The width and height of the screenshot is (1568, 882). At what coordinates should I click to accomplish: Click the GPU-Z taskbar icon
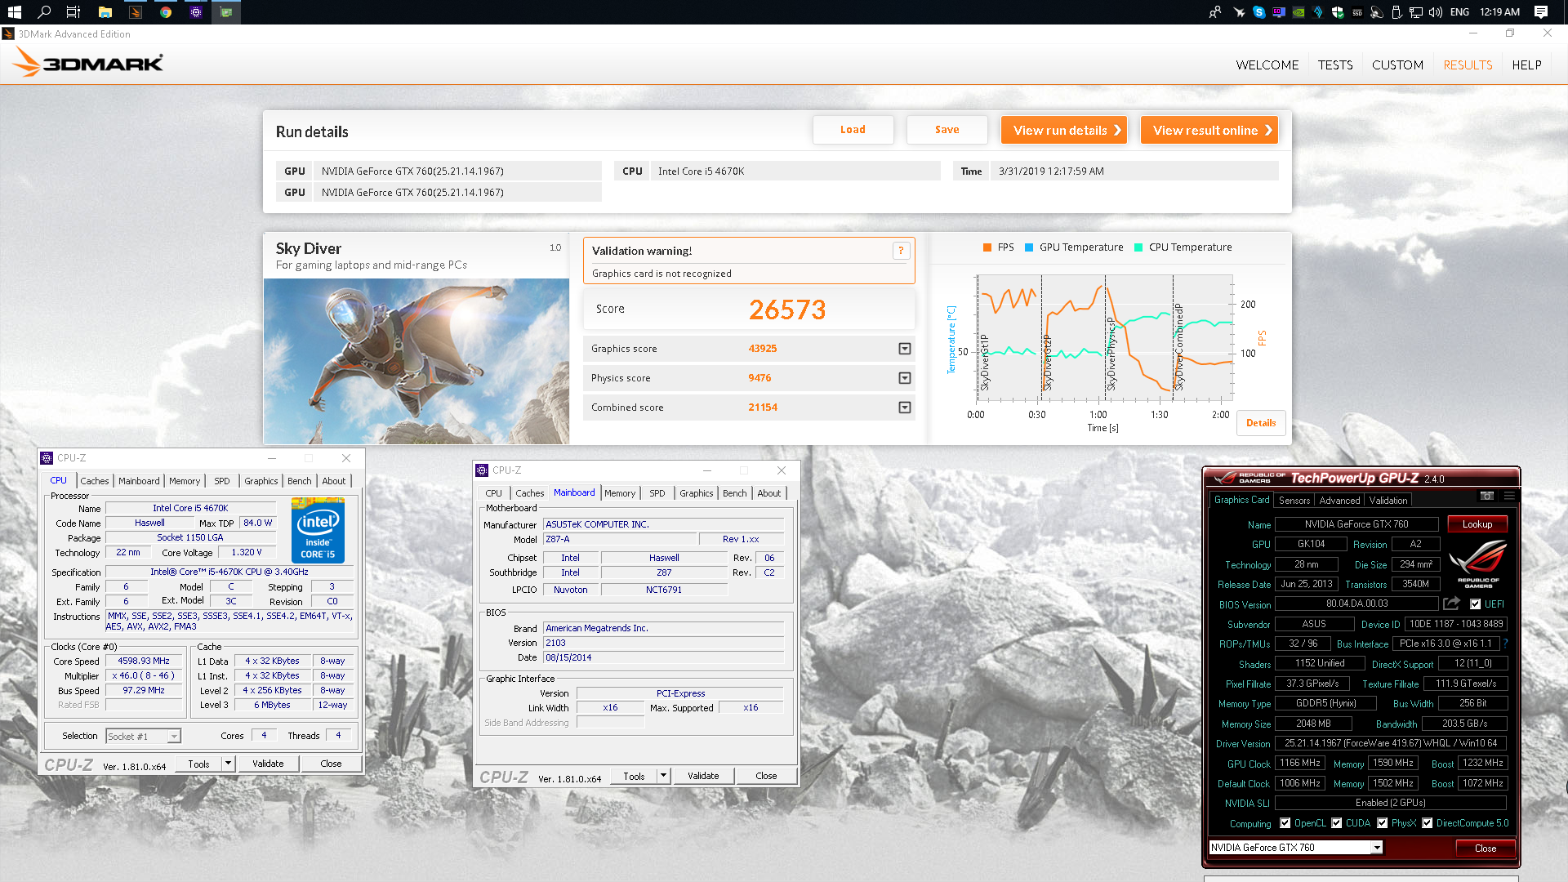click(226, 11)
